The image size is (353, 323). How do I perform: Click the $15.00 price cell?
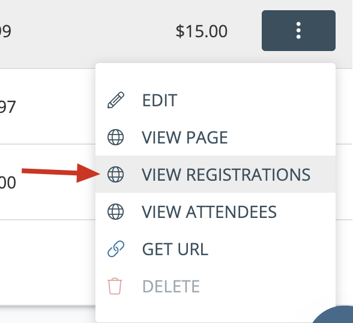coord(202,31)
